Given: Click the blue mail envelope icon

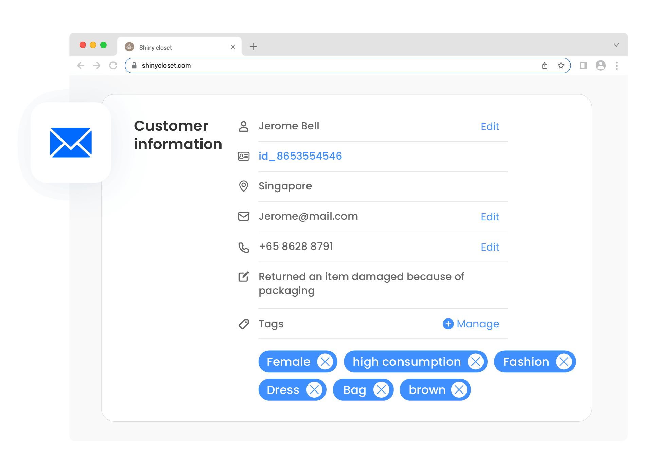Looking at the screenshot, I should point(71,143).
